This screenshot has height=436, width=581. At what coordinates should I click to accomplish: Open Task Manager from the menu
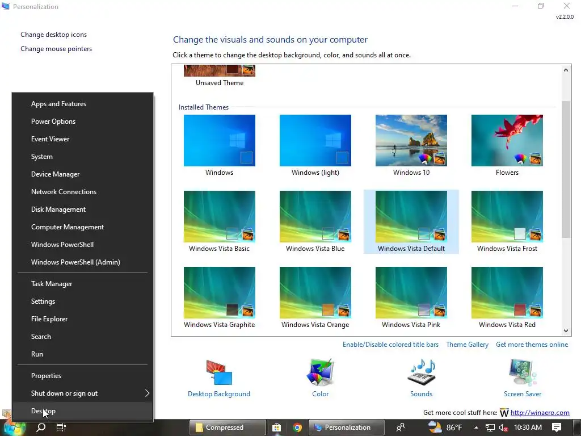point(83,284)
